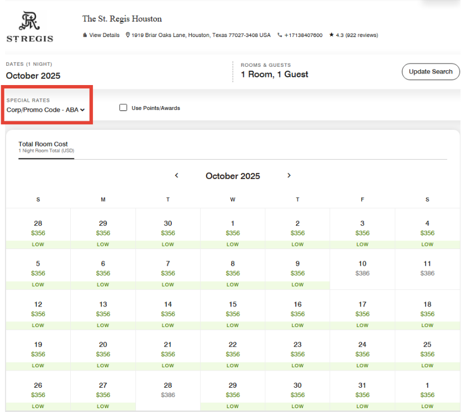Viewport: 461px width, 412px height.
Task: Open Rooms & Guests selector
Action: point(274,71)
